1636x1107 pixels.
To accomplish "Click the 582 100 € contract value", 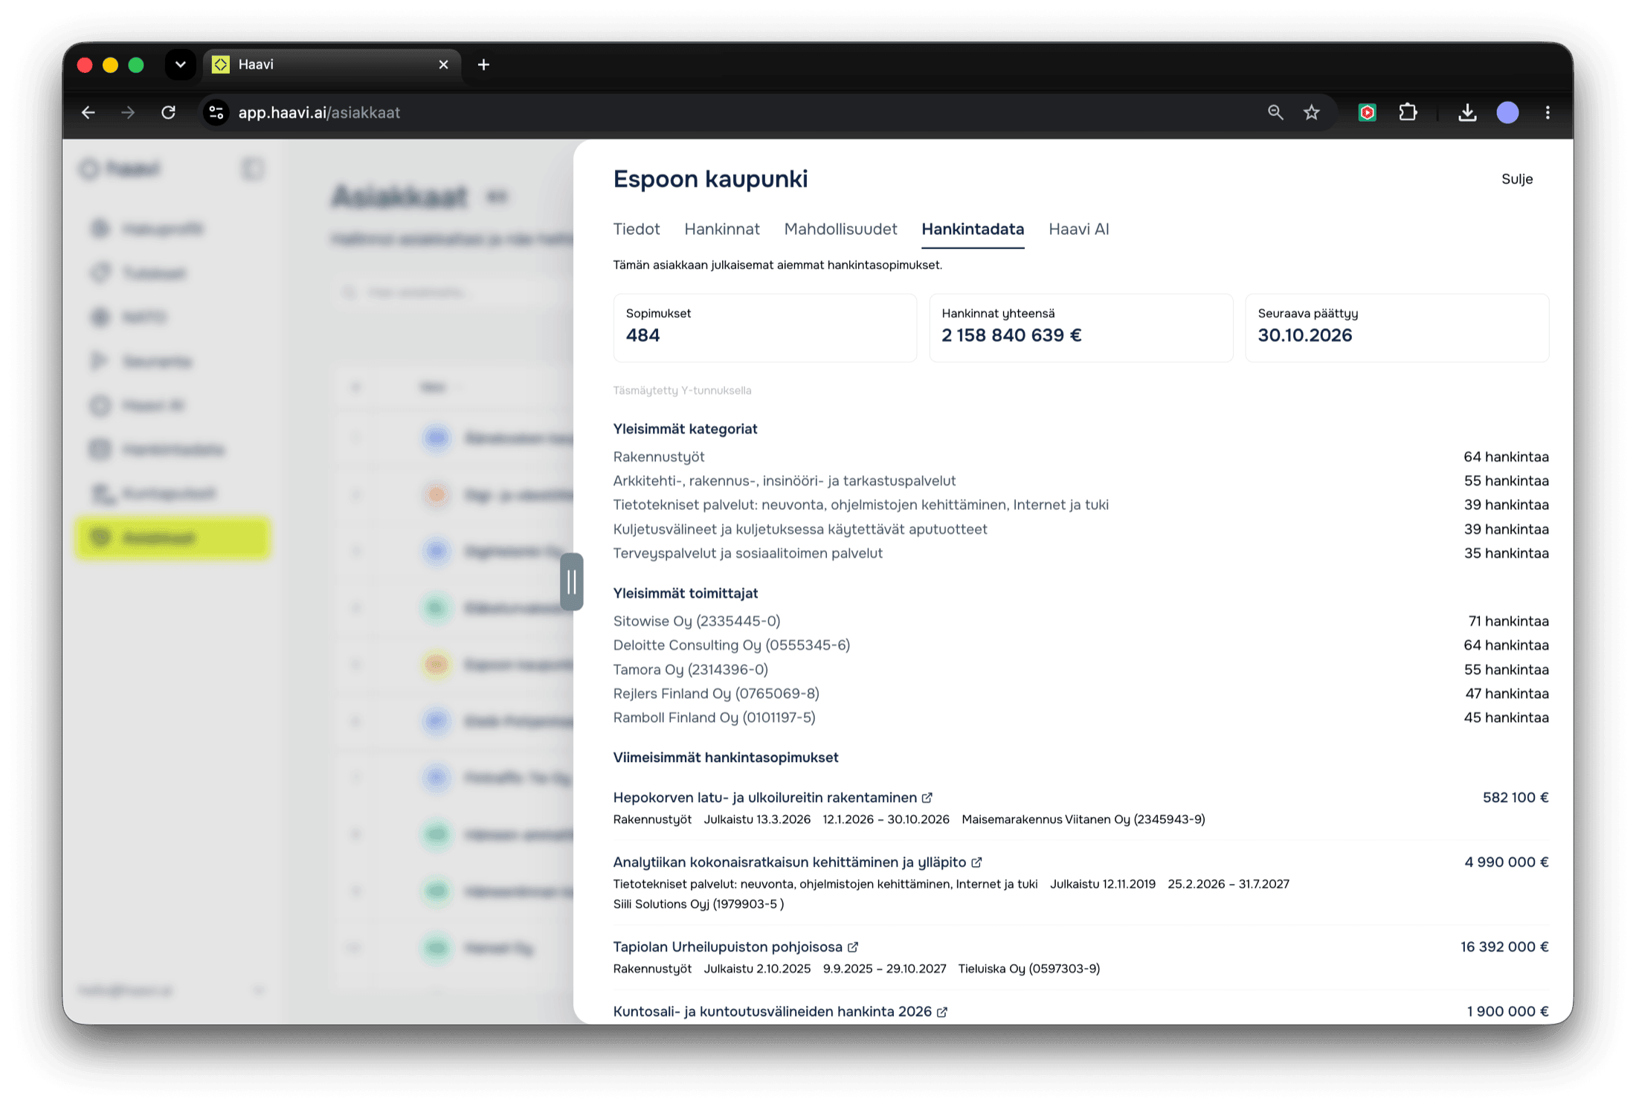I will pos(1515,798).
